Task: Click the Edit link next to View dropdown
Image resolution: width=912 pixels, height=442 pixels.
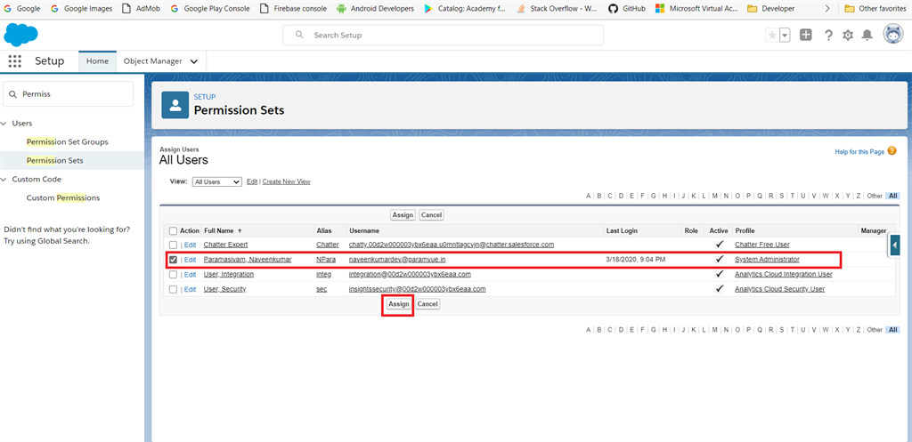Action: 252,181
